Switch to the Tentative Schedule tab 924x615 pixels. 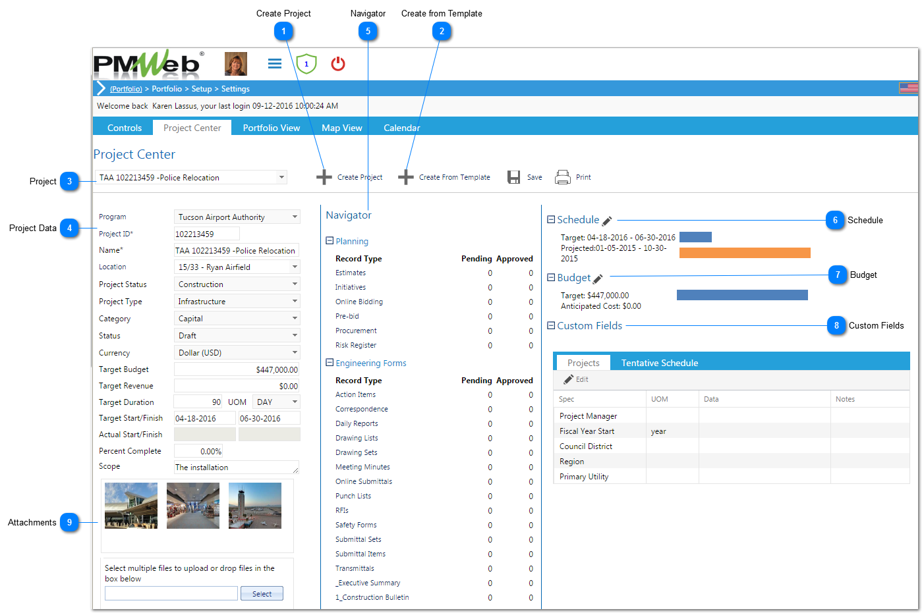click(x=660, y=363)
